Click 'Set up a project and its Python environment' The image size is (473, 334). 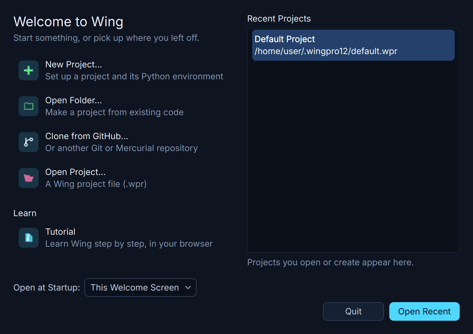click(134, 76)
